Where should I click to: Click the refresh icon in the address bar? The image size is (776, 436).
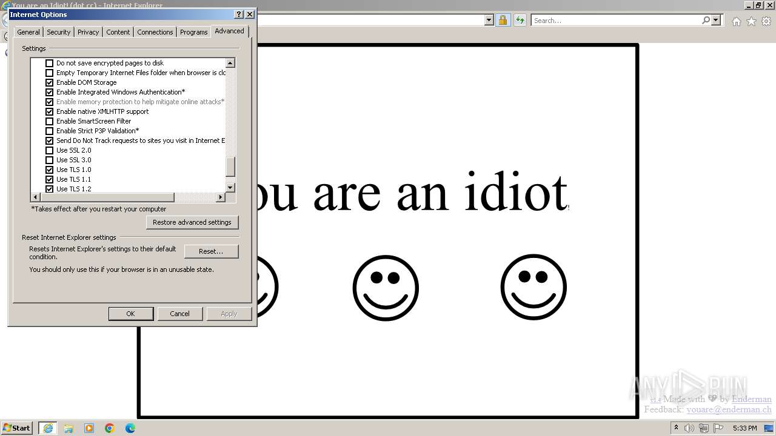(x=520, y=20)
